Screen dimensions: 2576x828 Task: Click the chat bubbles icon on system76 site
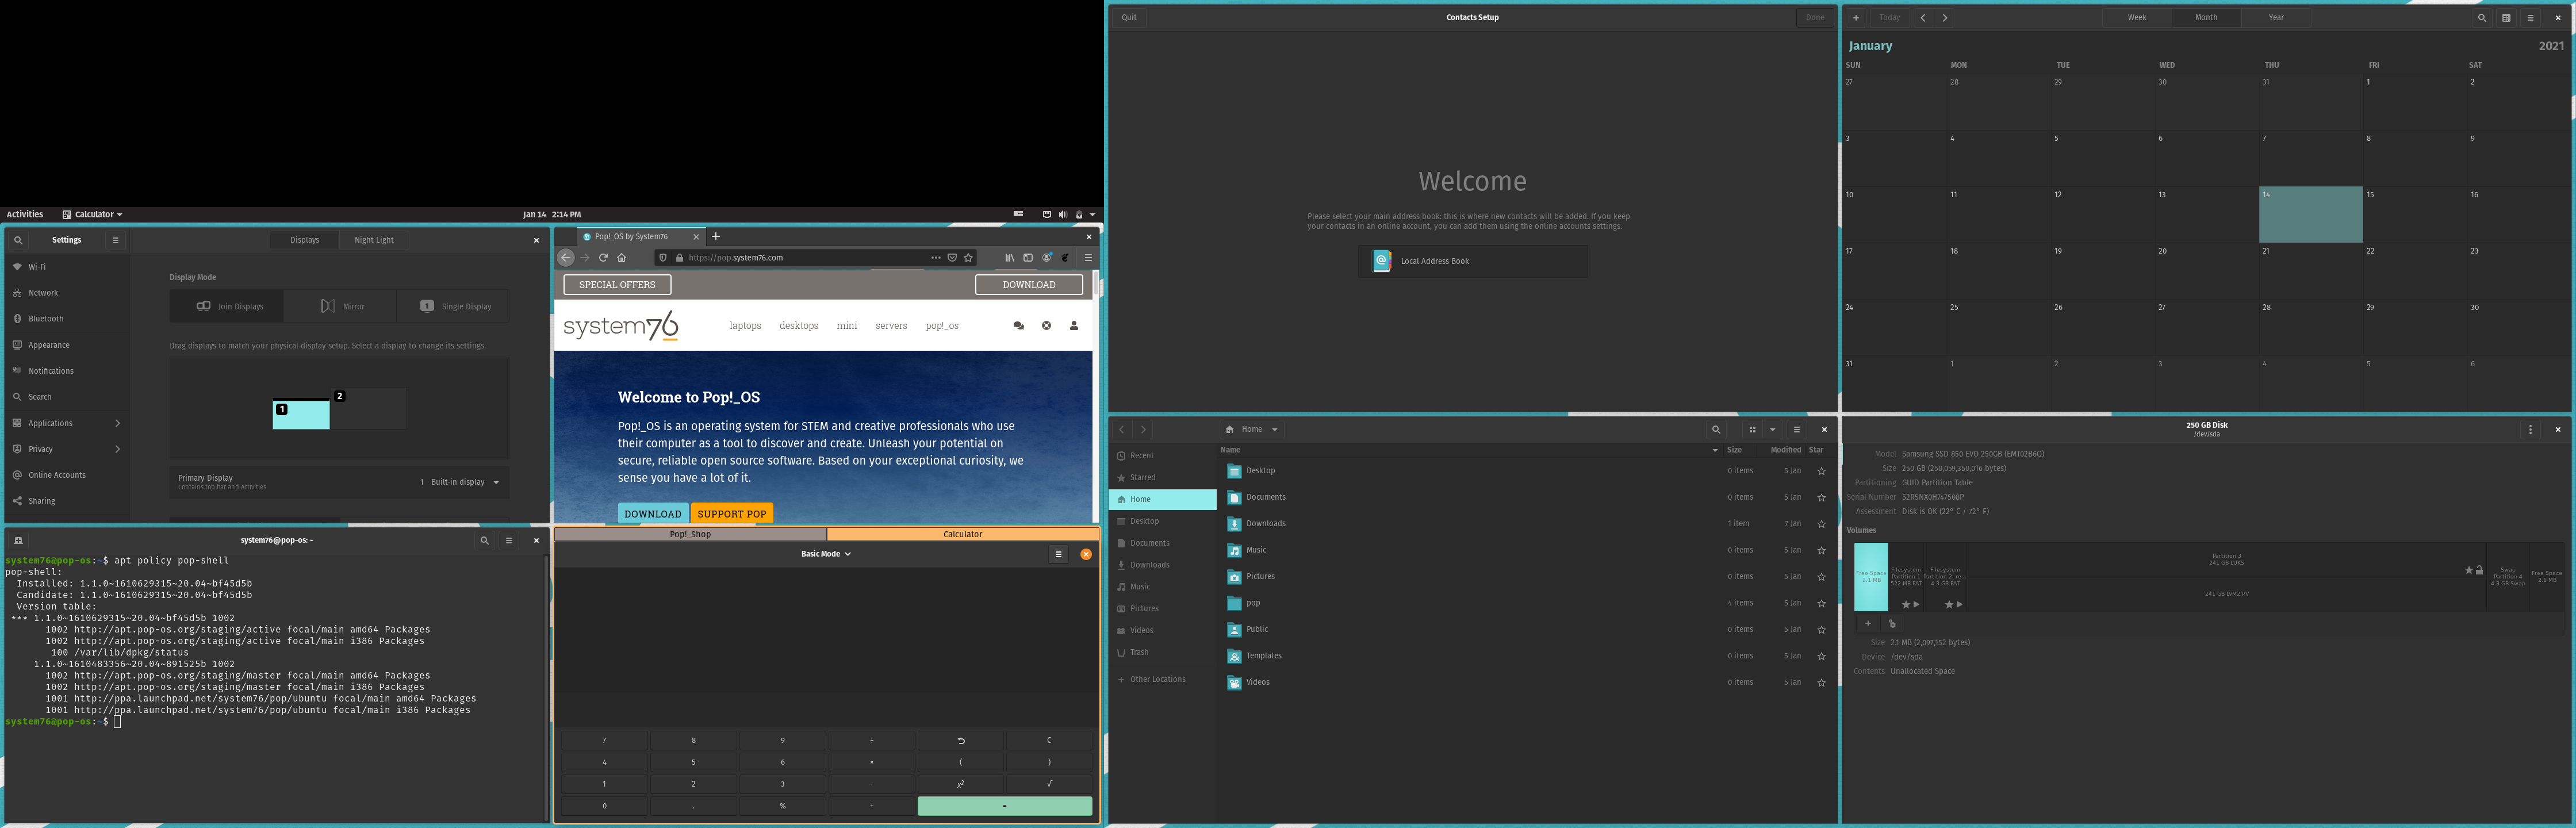click(x=1018, y=326)
